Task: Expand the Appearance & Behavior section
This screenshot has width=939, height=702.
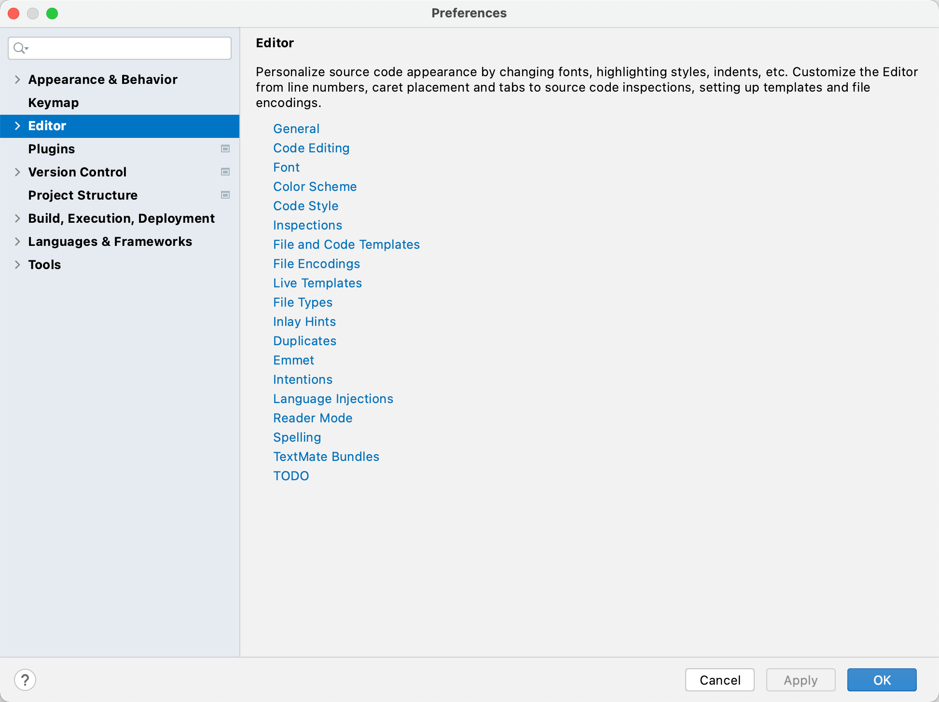Action: point(17,80)
